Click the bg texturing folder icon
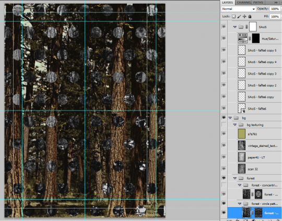Screen dimensions: 282x221 coord(241,125)
